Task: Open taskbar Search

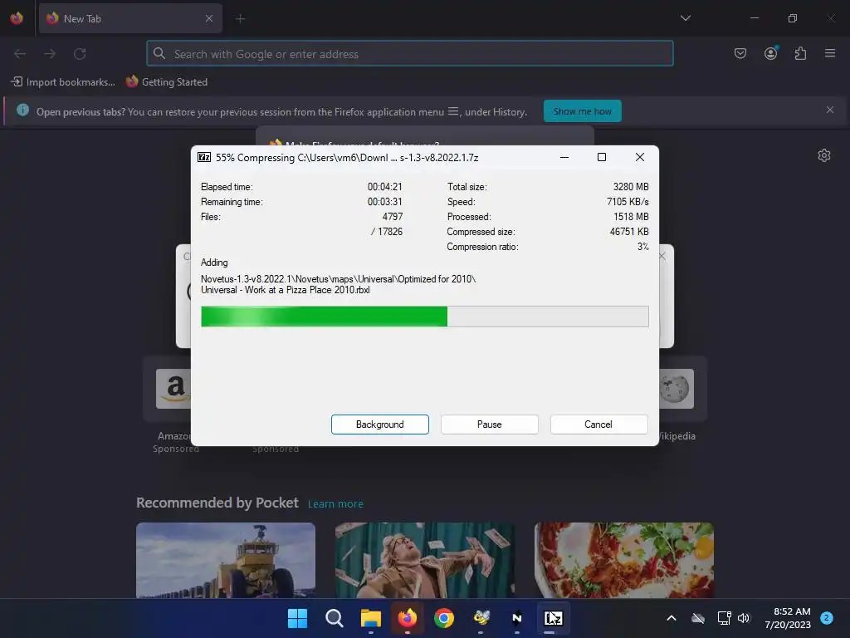Action: point(334,618)
